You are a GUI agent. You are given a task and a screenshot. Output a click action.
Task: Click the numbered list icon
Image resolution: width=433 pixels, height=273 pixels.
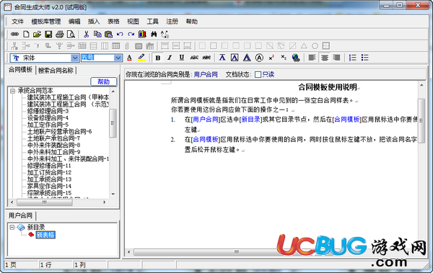(x=353, y=58)
